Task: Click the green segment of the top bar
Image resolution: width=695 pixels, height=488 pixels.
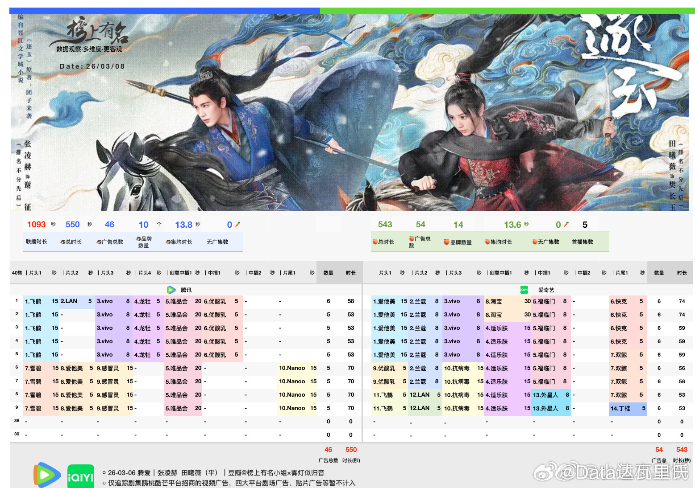Action: (508, 11)
